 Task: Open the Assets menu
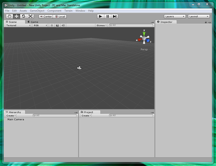[23, 11]
